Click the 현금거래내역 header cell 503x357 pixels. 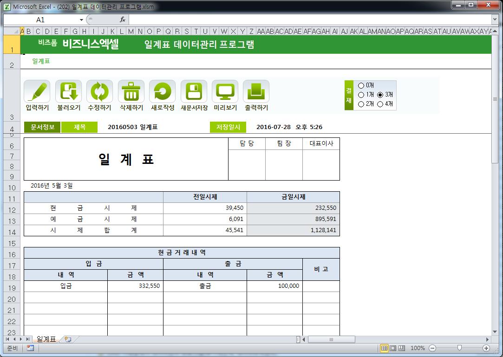click(182, 253)
